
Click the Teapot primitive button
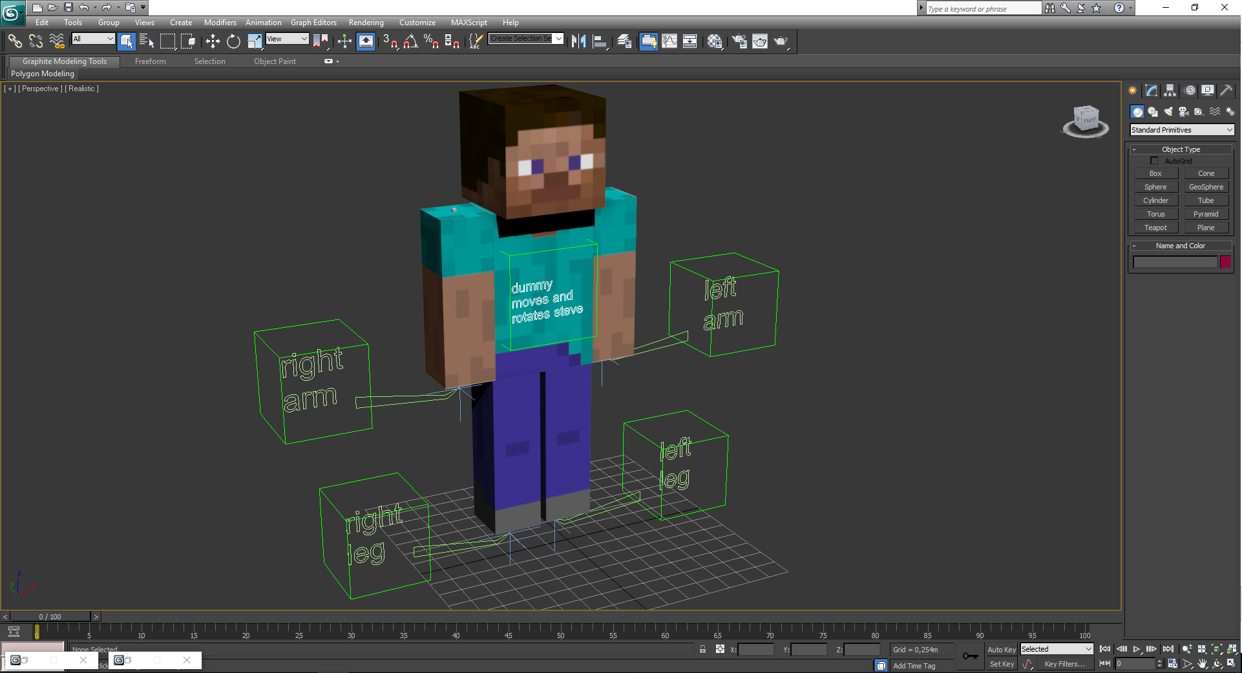pos(1155,228)
